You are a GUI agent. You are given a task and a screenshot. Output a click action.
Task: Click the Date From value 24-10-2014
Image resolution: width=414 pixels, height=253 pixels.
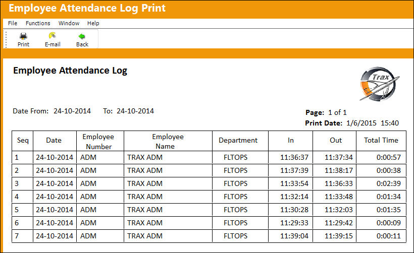click(x=72, y=111)
